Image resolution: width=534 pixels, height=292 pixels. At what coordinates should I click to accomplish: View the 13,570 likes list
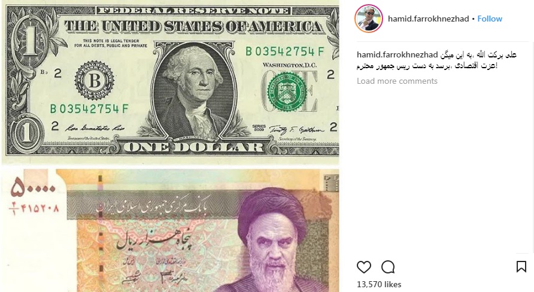[379, 284]
